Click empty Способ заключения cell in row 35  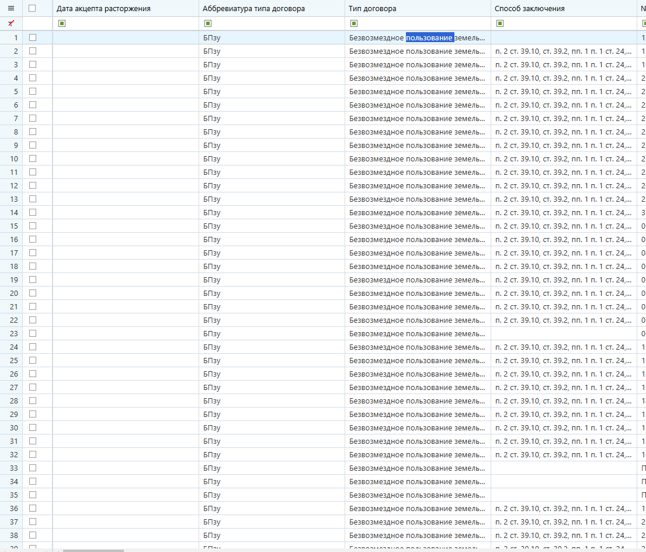point(564,495)
